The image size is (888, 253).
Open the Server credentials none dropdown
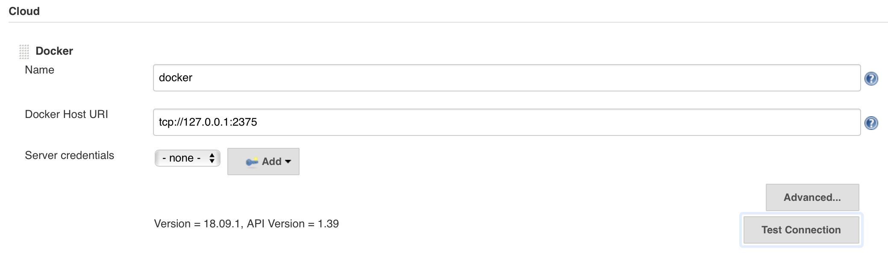(x=187, y=158)
